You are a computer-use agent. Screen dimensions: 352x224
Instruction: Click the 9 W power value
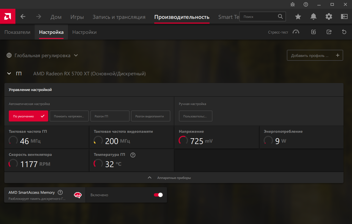point(281,141)
